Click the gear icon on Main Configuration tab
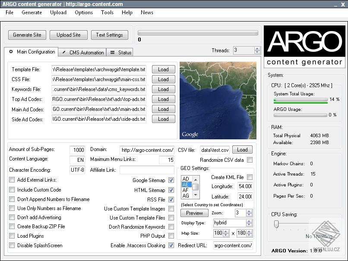The width and height of the screenshot is (348, 261). point(11,52)
